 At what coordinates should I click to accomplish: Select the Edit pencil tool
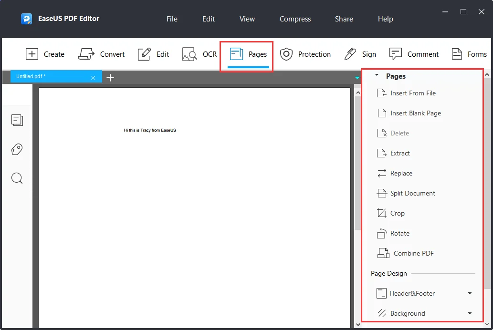(x=153, y=54)
